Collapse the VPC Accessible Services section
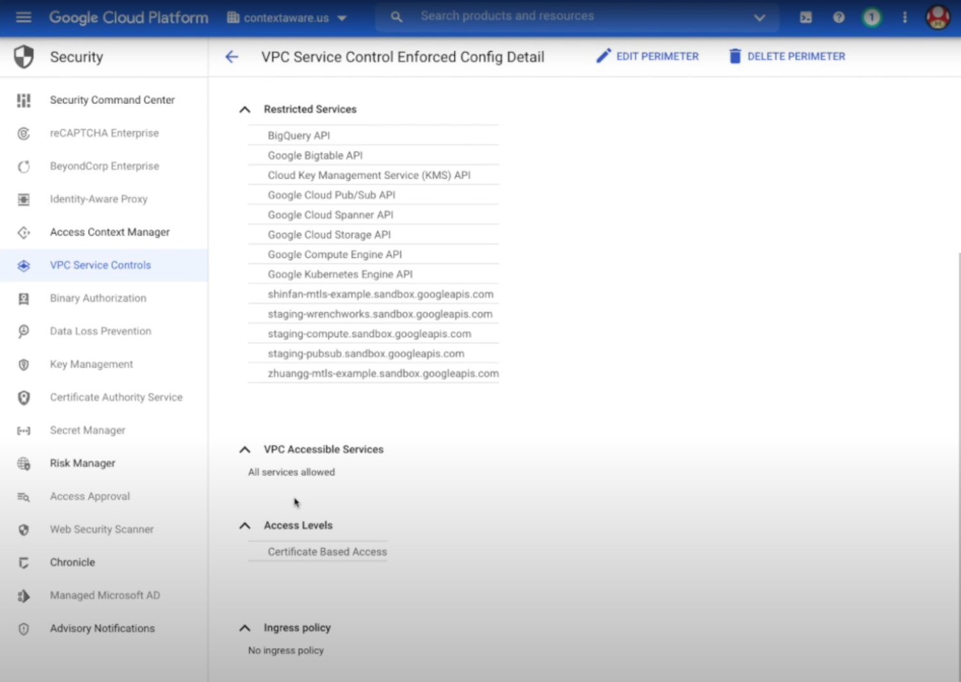Screen dimensions: 961x682 tap(244, 450)
